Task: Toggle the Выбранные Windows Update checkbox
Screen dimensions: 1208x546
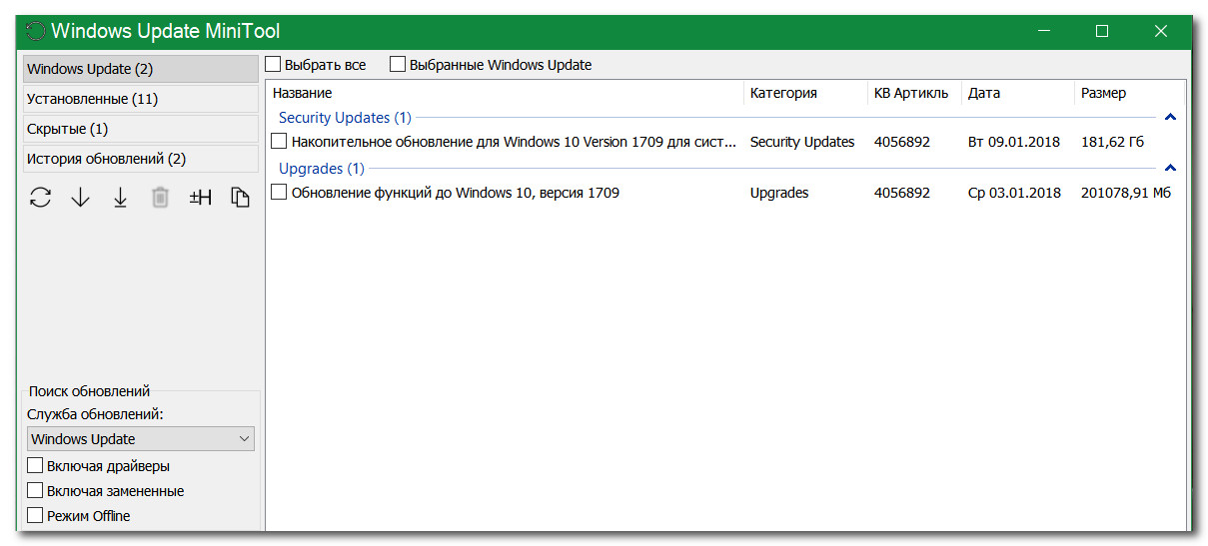Action: (398, 65)
